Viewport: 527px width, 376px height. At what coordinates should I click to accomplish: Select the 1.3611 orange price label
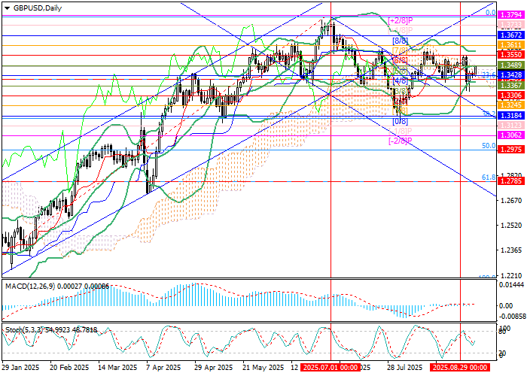511,45
